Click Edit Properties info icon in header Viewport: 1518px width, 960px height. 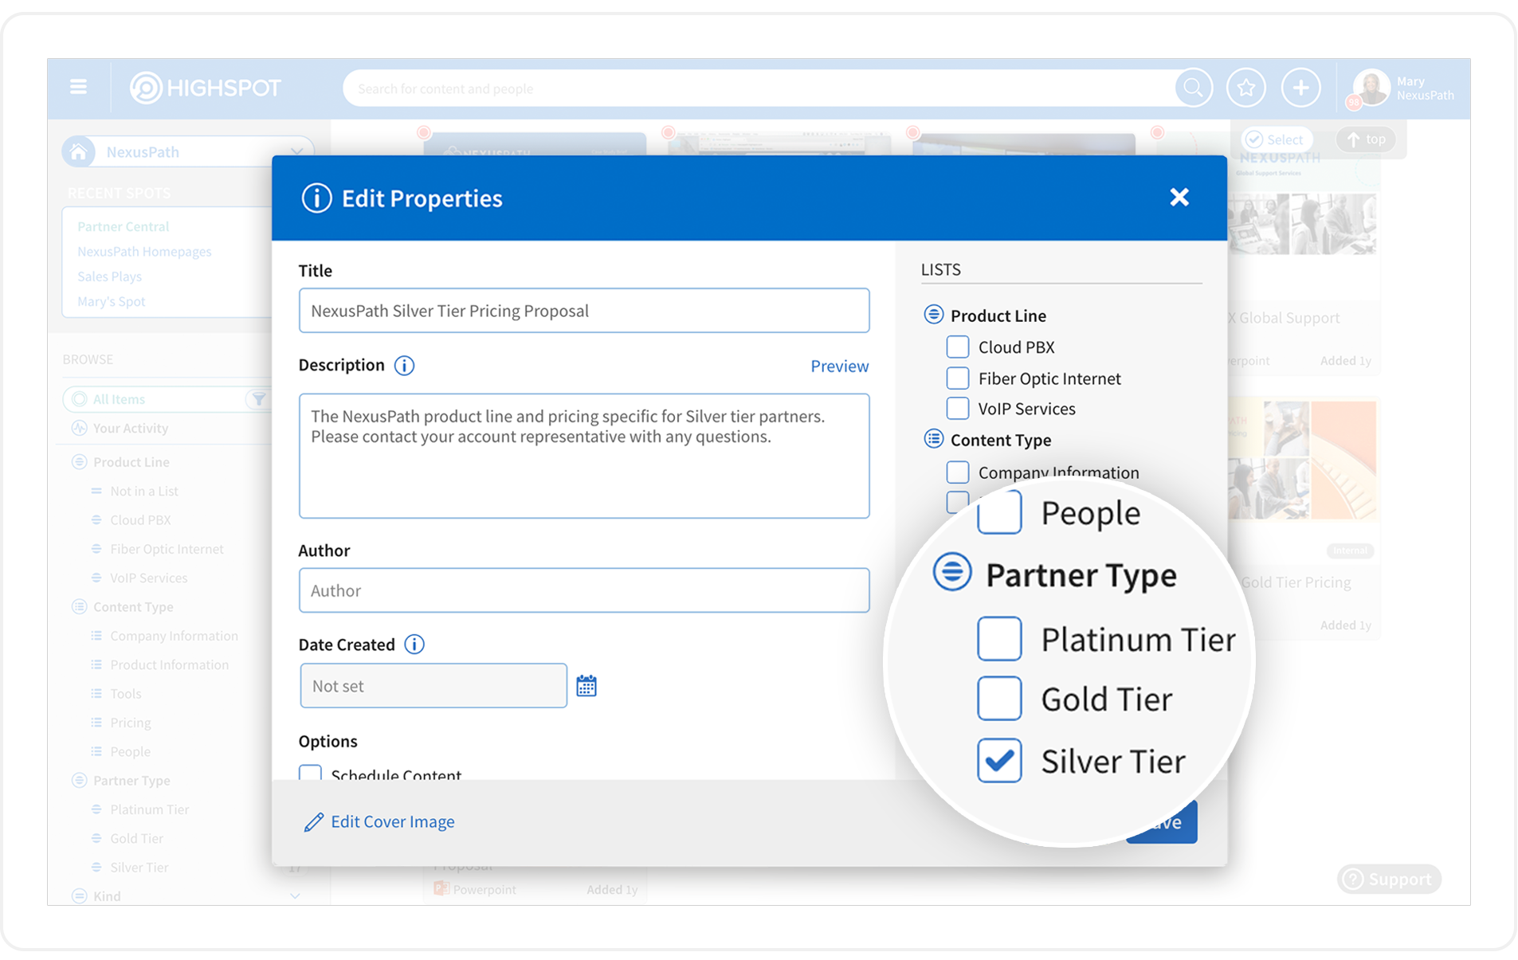[x=316, y=198]
